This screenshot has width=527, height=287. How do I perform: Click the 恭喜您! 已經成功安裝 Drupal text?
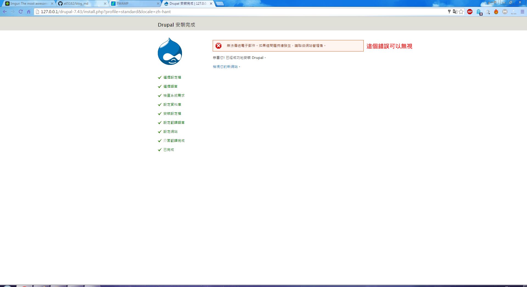coord(239,58)
